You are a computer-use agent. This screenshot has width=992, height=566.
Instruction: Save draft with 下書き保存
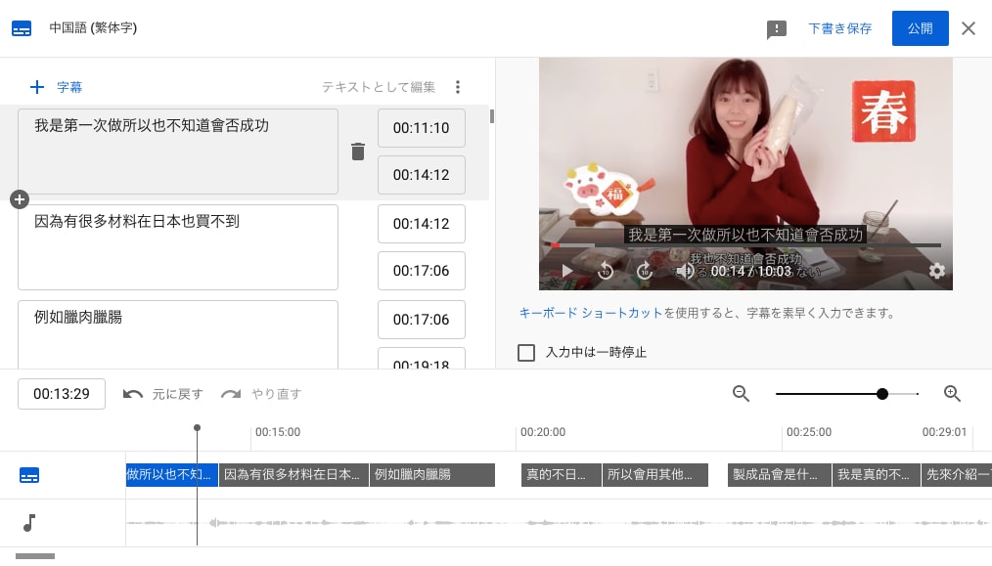tap(839, 28)
